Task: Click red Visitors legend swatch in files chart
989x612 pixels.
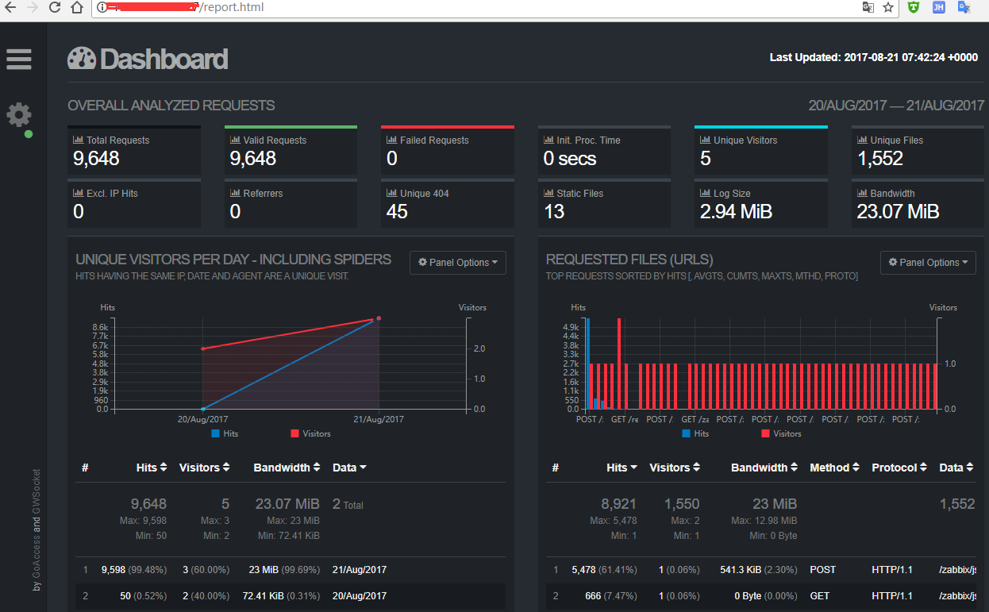Action: pyautogui.click(x=765, y=433)
